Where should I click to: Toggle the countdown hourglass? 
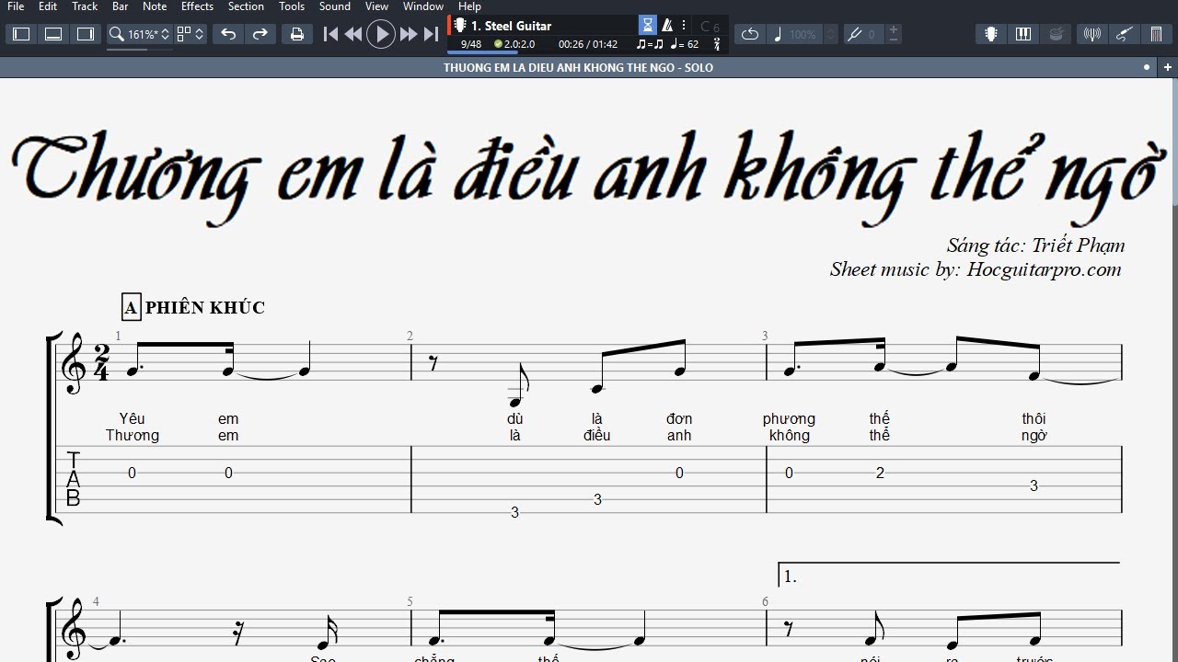click(x=648, y=26)
